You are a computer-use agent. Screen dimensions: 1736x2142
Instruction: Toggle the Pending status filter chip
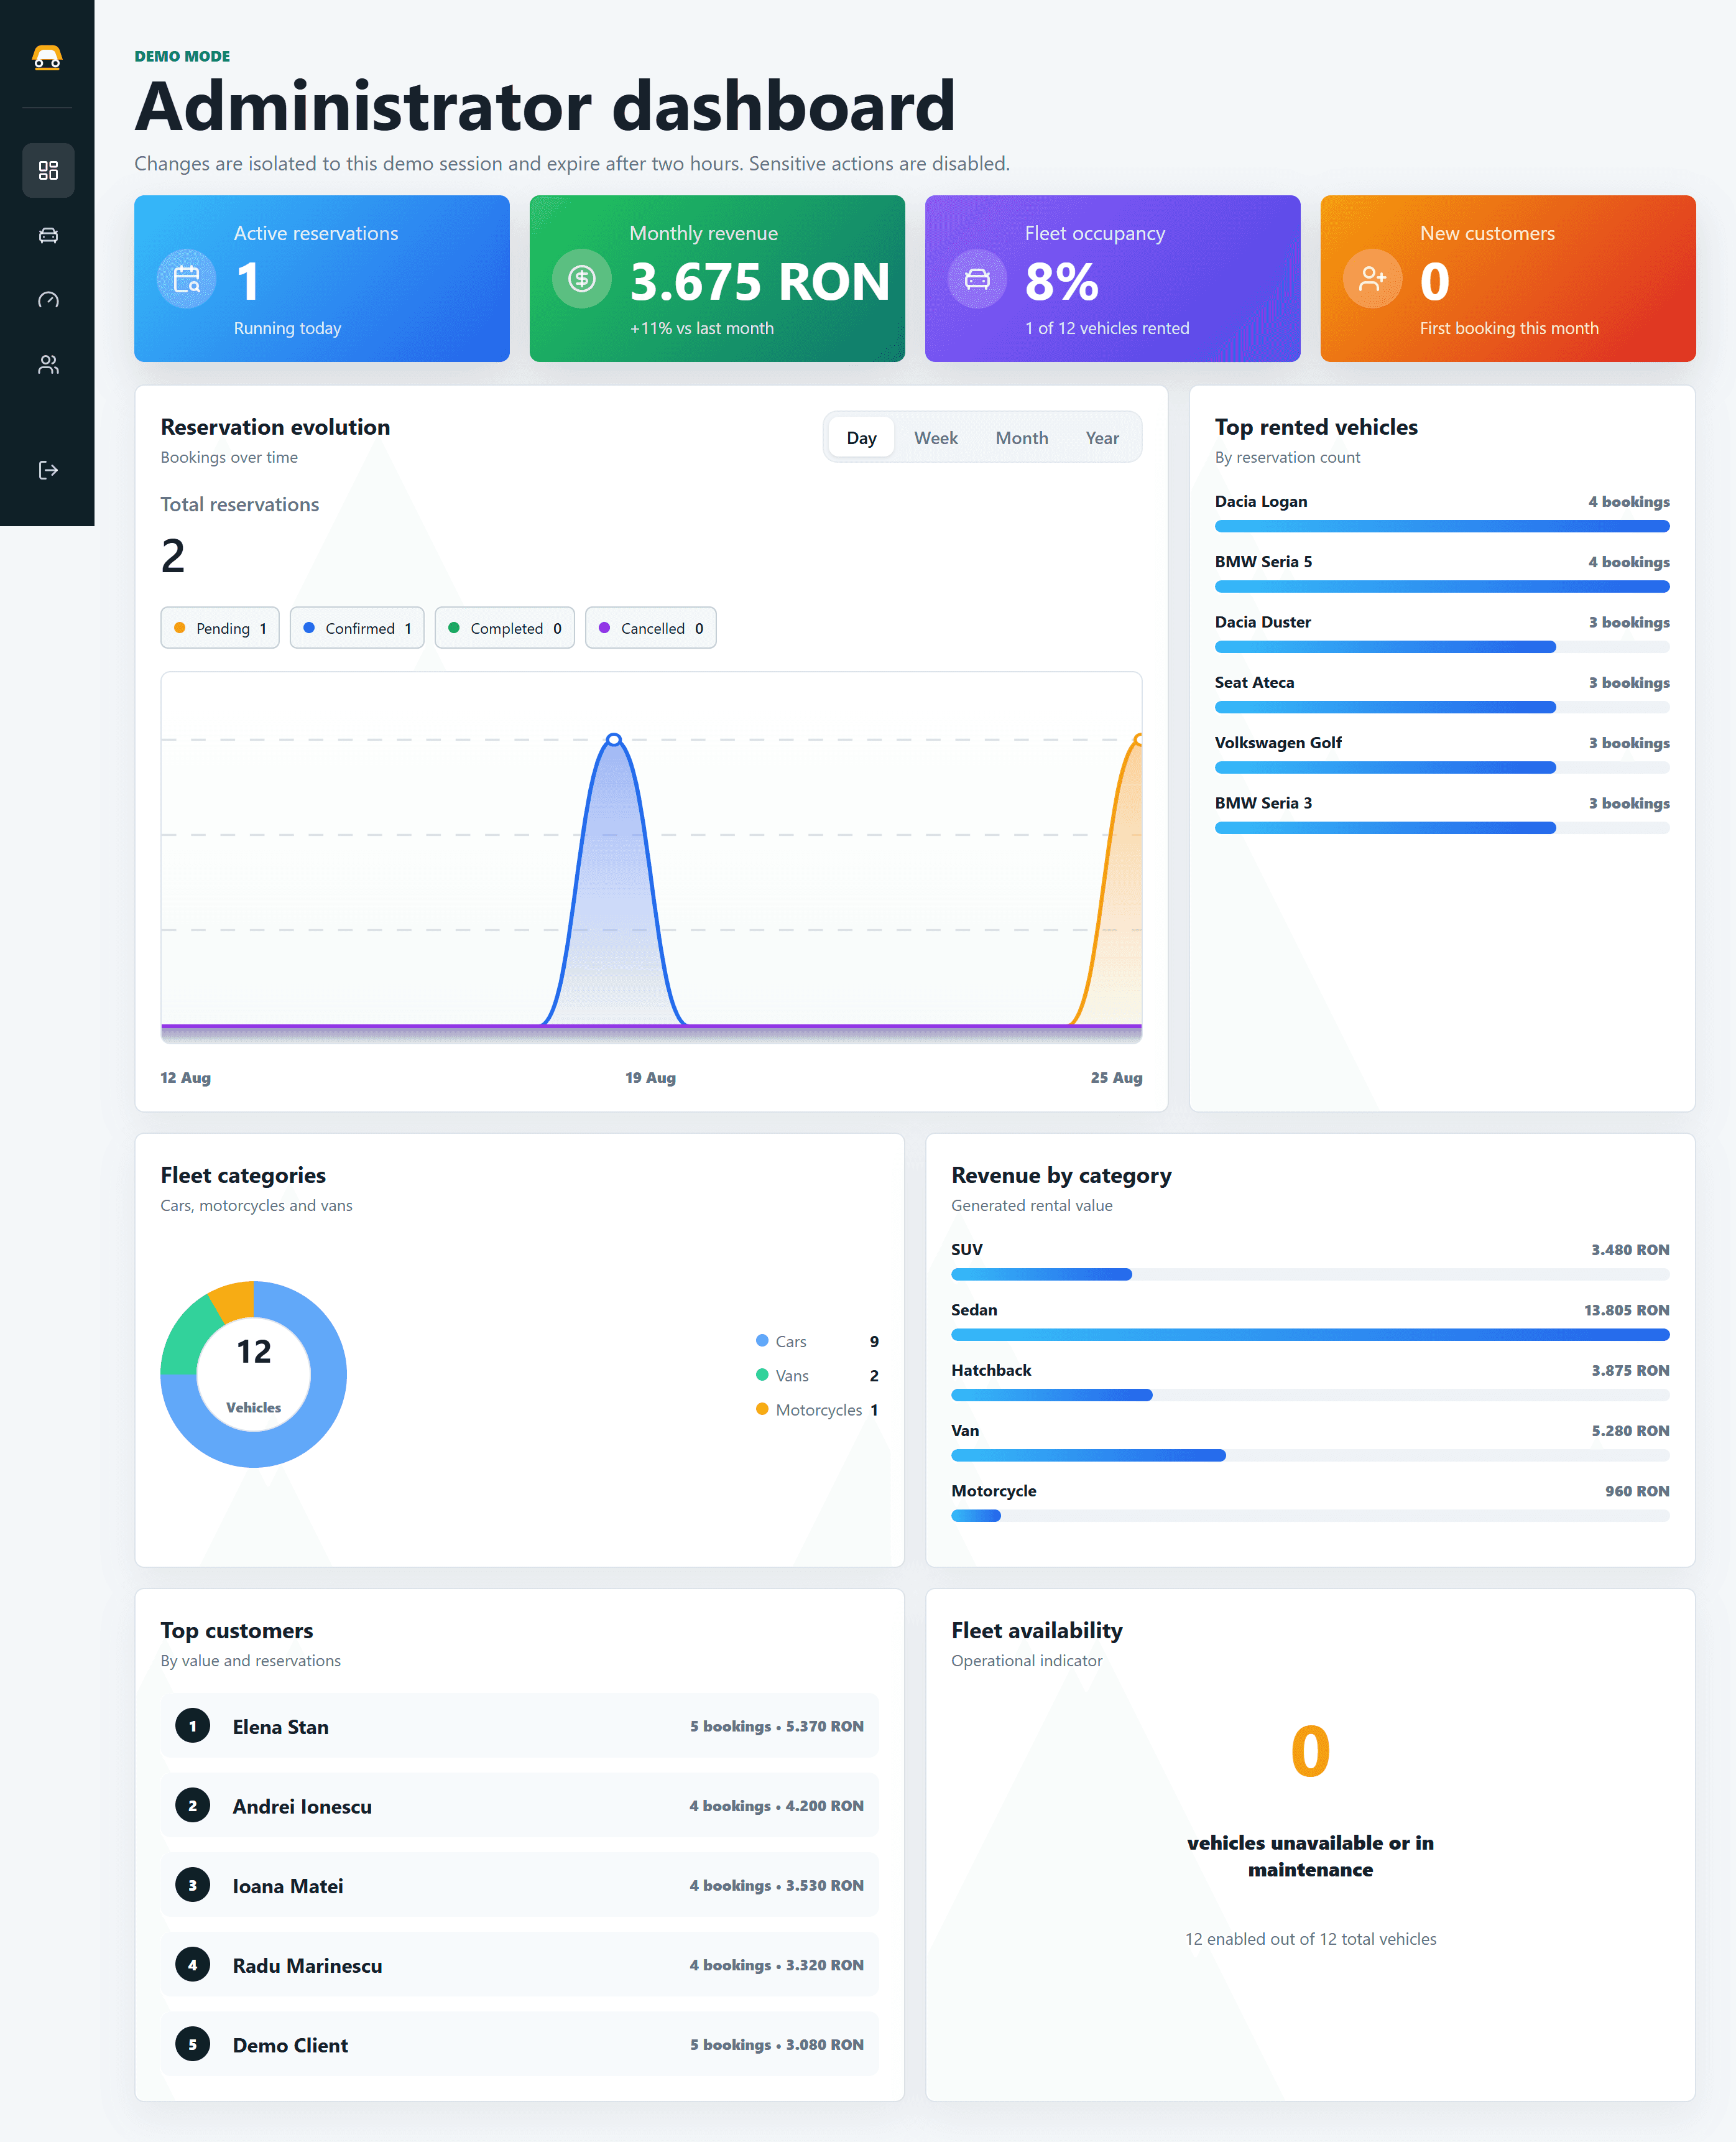click(x=220, y=628)
